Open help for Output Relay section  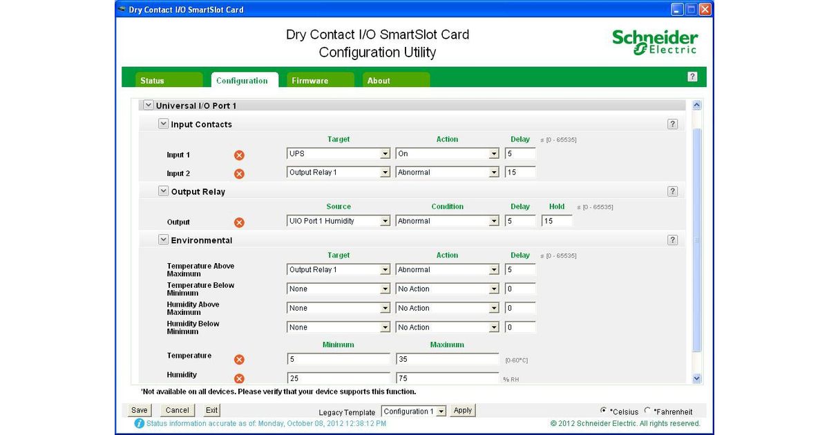point(672,191)
